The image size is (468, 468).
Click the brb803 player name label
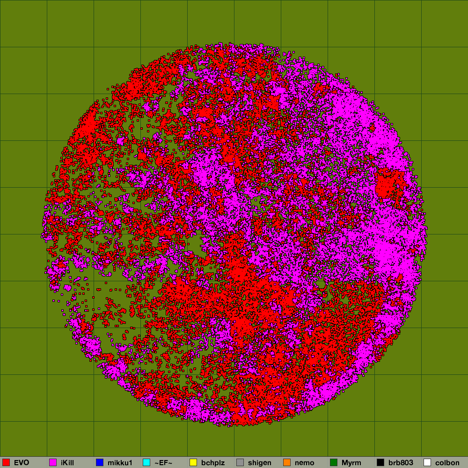point(401,463)
